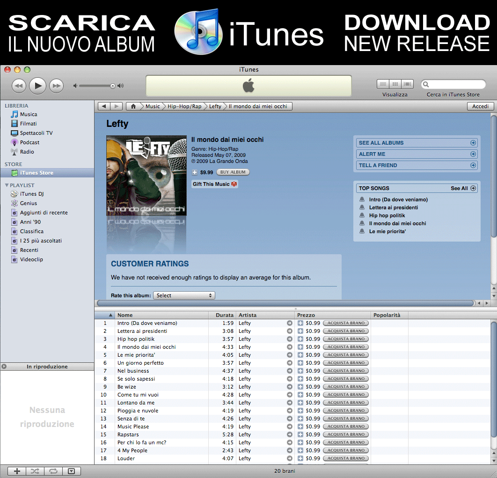Click the Play button

tap(38, 86)
